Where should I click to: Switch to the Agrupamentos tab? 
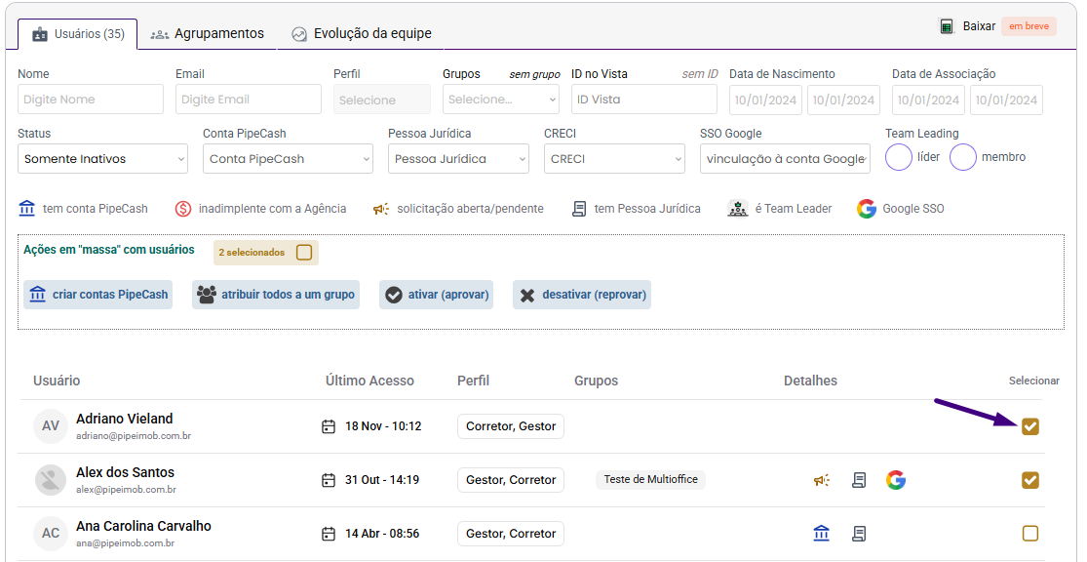(x=208, y=34)
